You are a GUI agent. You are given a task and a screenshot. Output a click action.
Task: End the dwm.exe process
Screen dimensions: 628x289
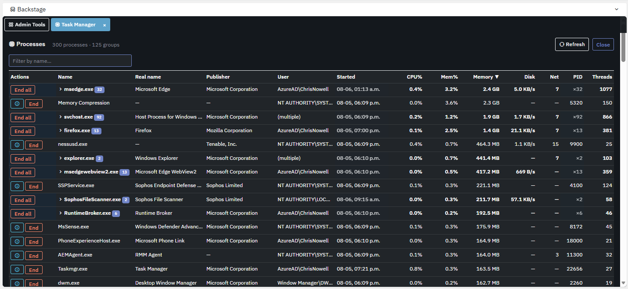tap(34, 284)
